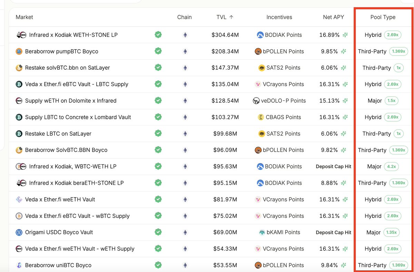The height and width of the screenshot is (272, 414).
Task: Click the sparkle icon next to 16.89% APY
Action: [344, 35]
